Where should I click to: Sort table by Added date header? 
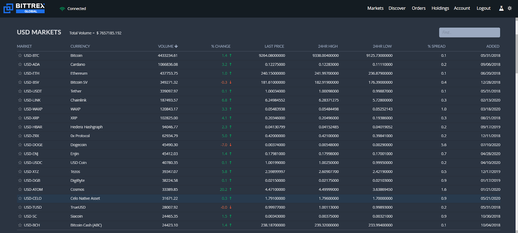[x=493, y=46]
